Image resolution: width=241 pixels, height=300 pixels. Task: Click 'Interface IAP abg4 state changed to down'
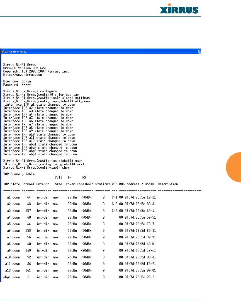pyautogui.click(x=40, y=154)
